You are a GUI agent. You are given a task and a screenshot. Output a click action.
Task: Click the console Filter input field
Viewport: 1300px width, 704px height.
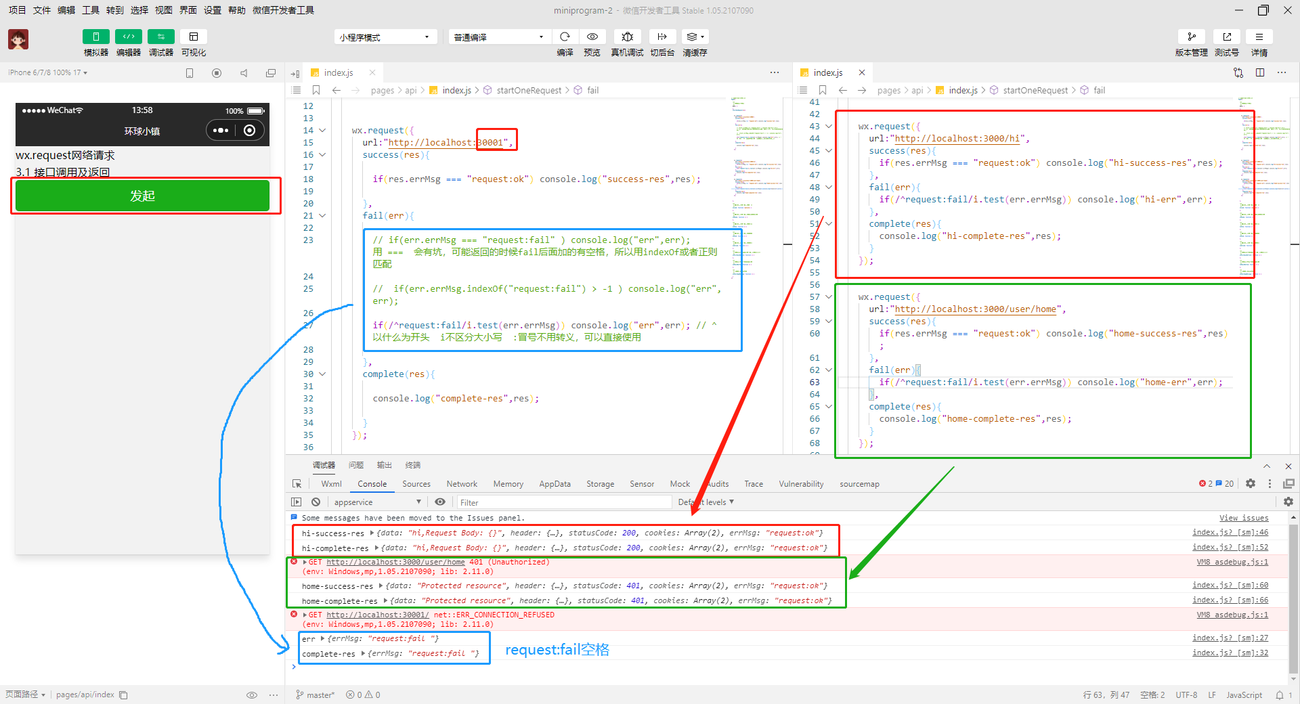click(564, 502)
